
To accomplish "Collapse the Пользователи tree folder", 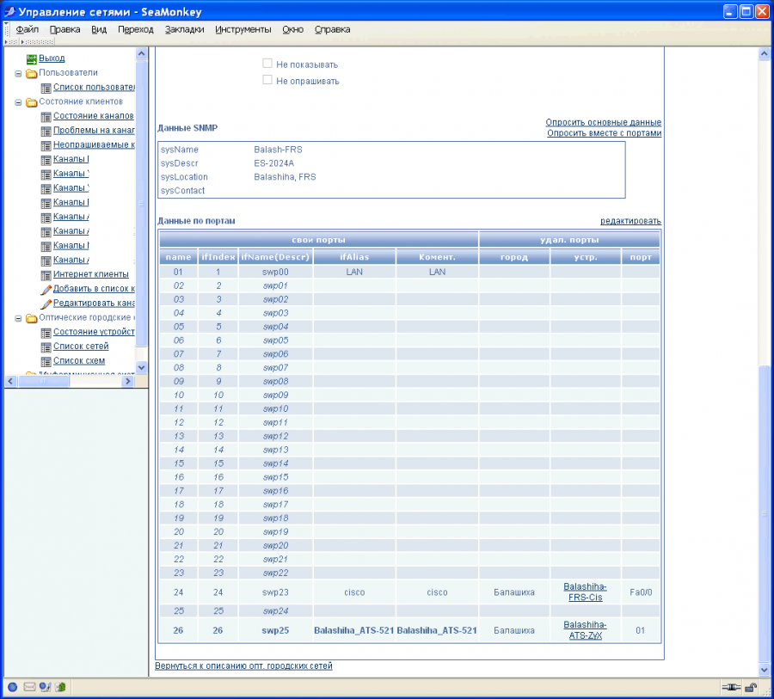I will pyautogui.click(x=18, y=73).
